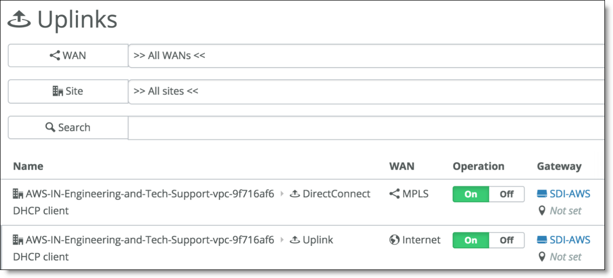This screenshot has width=613, height=278.
Task: Switch On operation for the DirectConnect uplink
Action: (x=471, y=194)
